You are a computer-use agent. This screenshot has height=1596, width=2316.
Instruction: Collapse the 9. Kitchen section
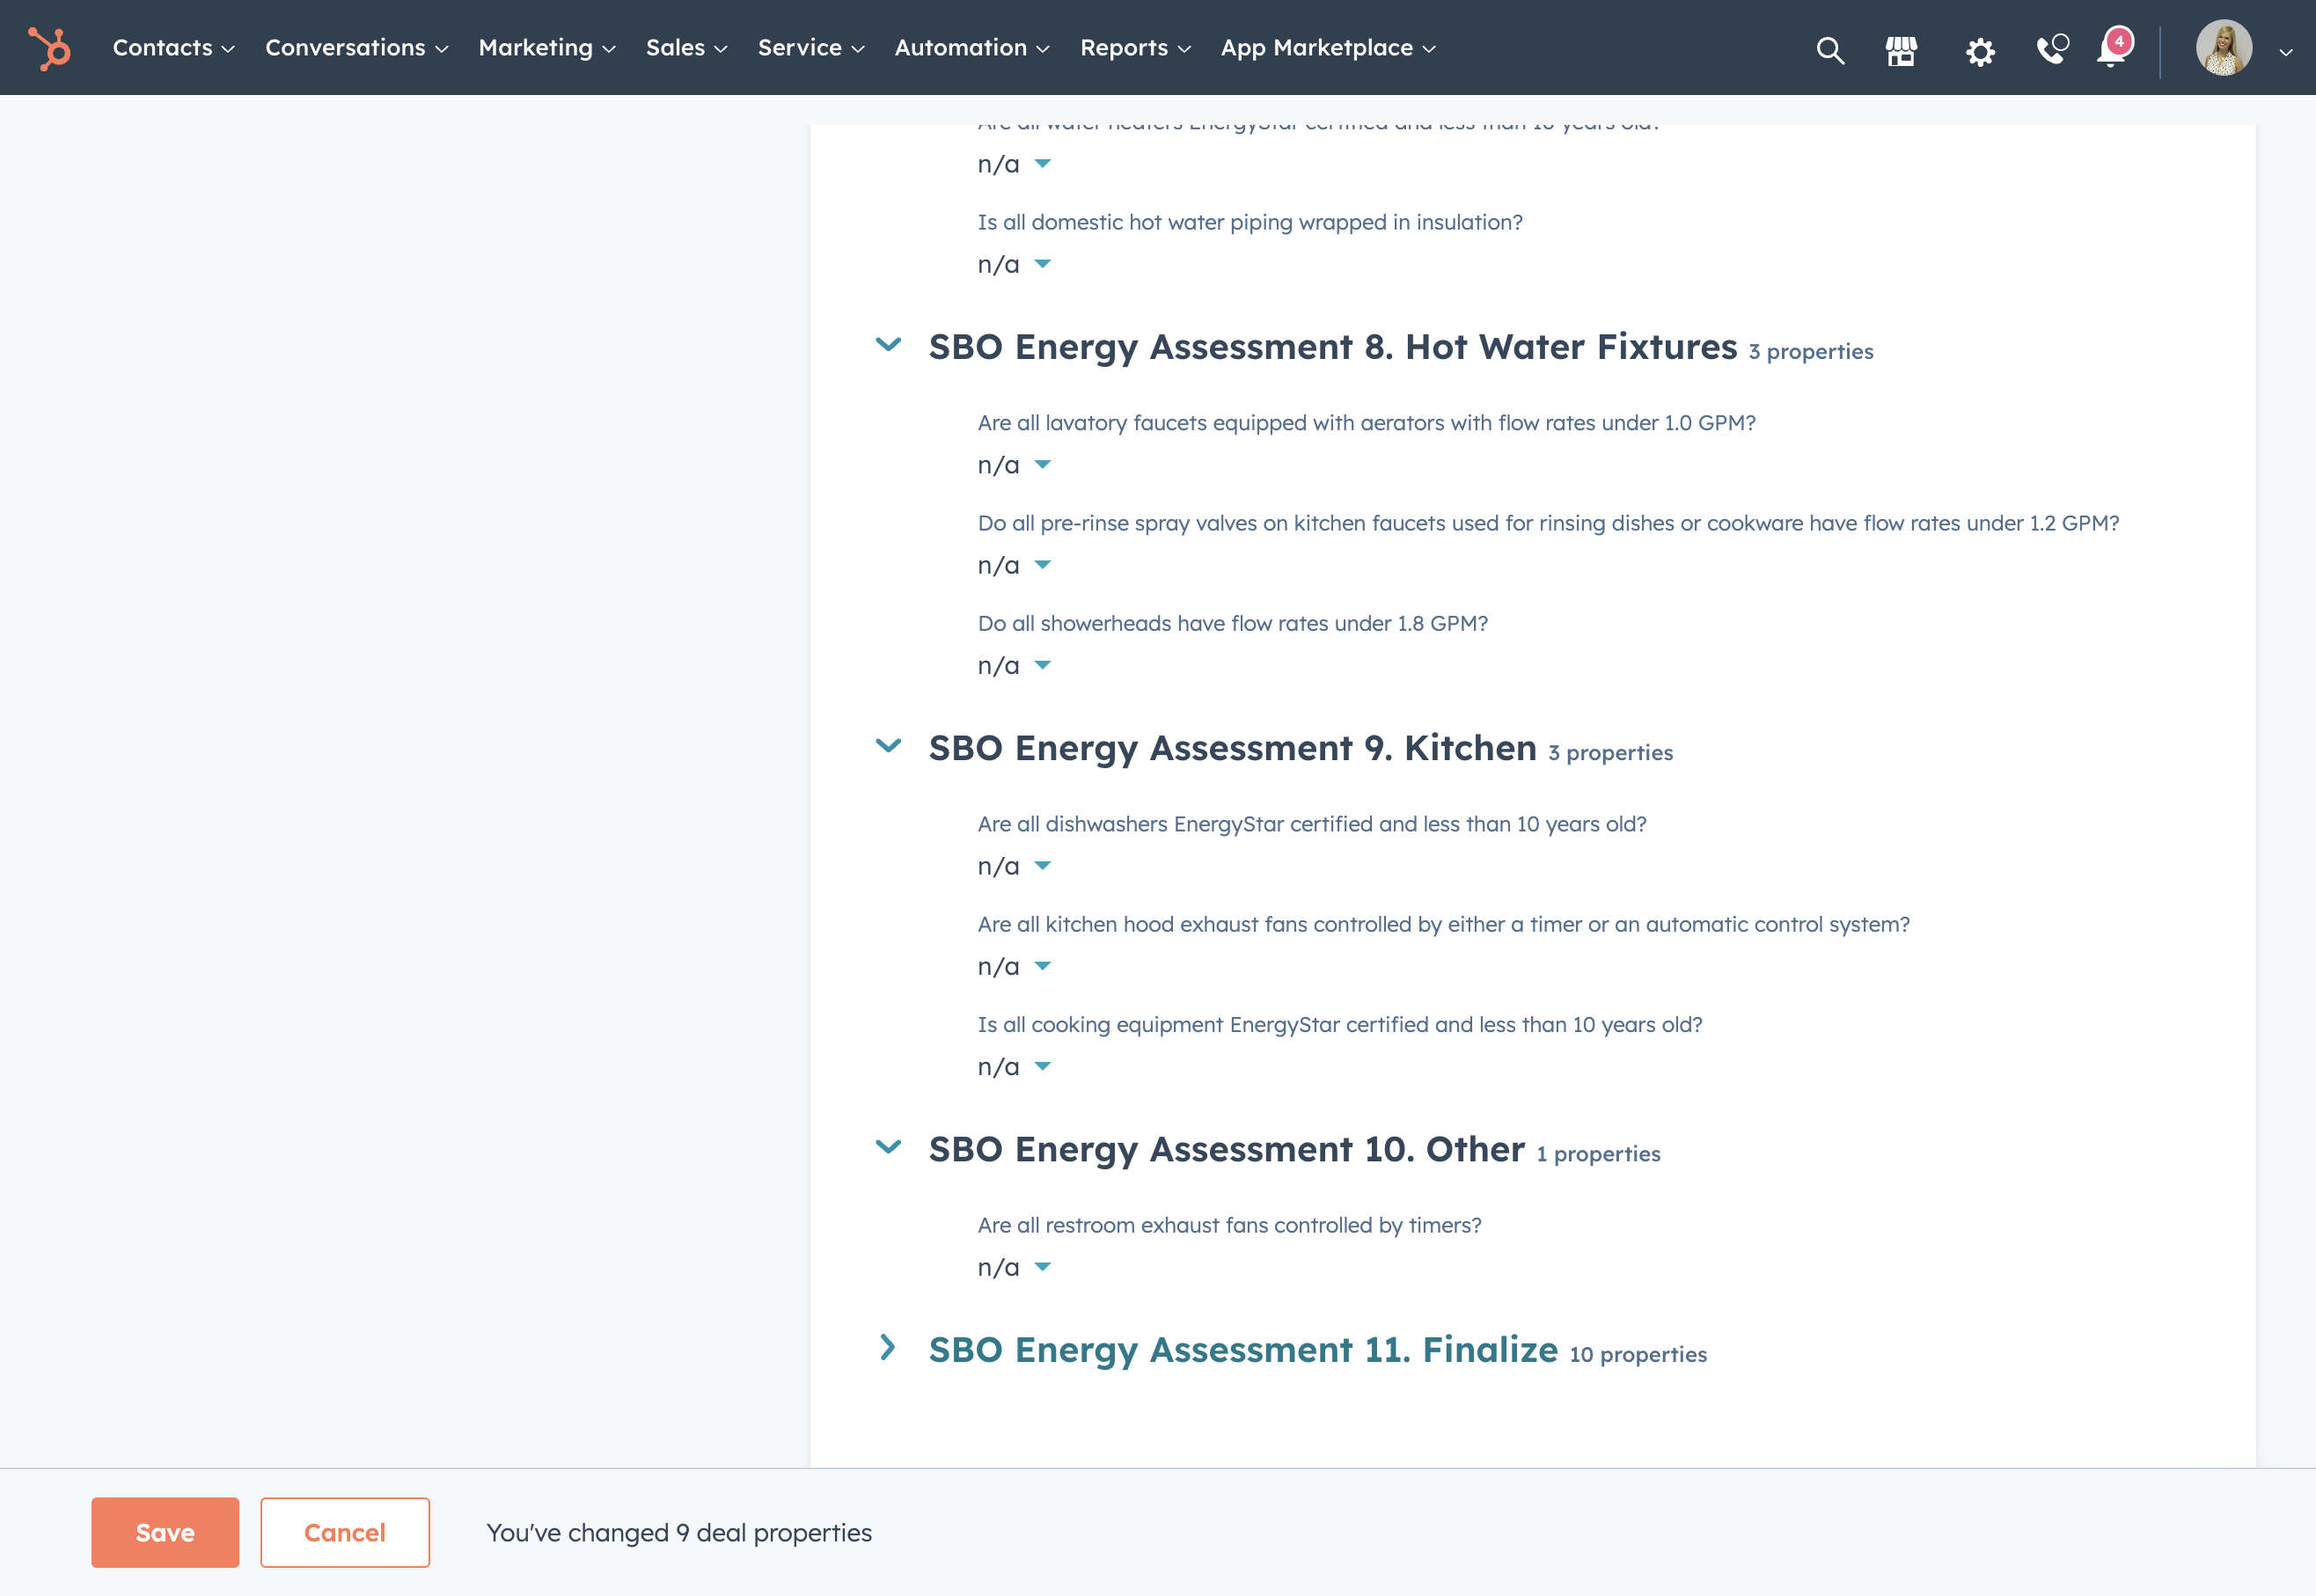tap(888, 746)
